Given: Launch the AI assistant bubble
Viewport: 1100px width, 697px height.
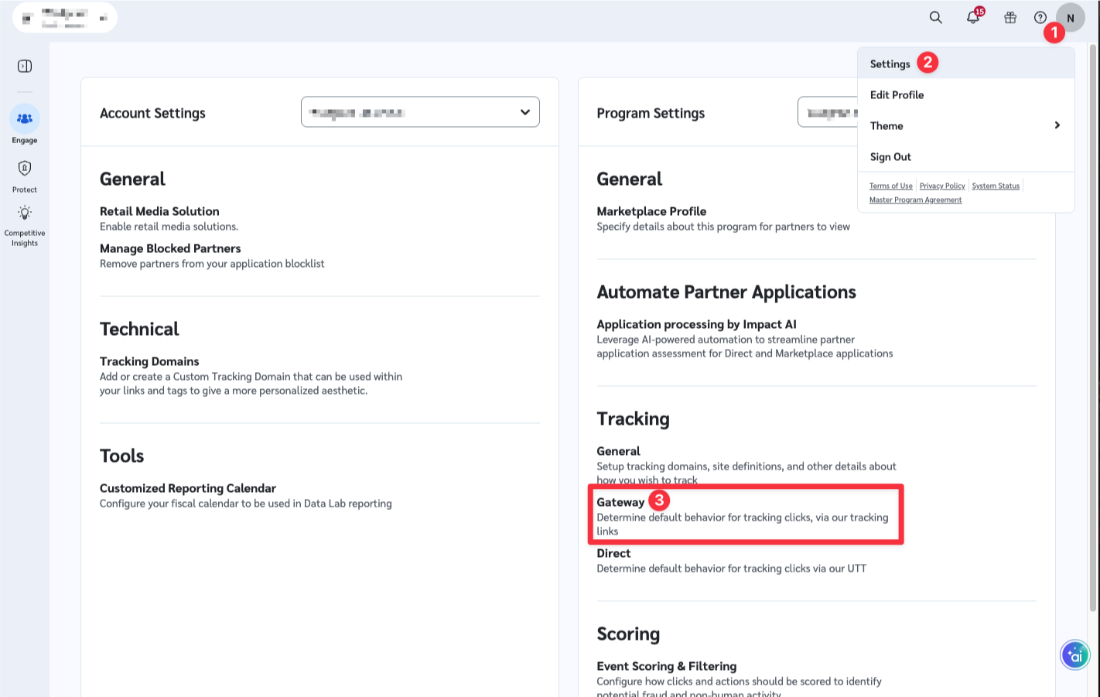Looking at the screenshot, I should tap(1074, 655).
